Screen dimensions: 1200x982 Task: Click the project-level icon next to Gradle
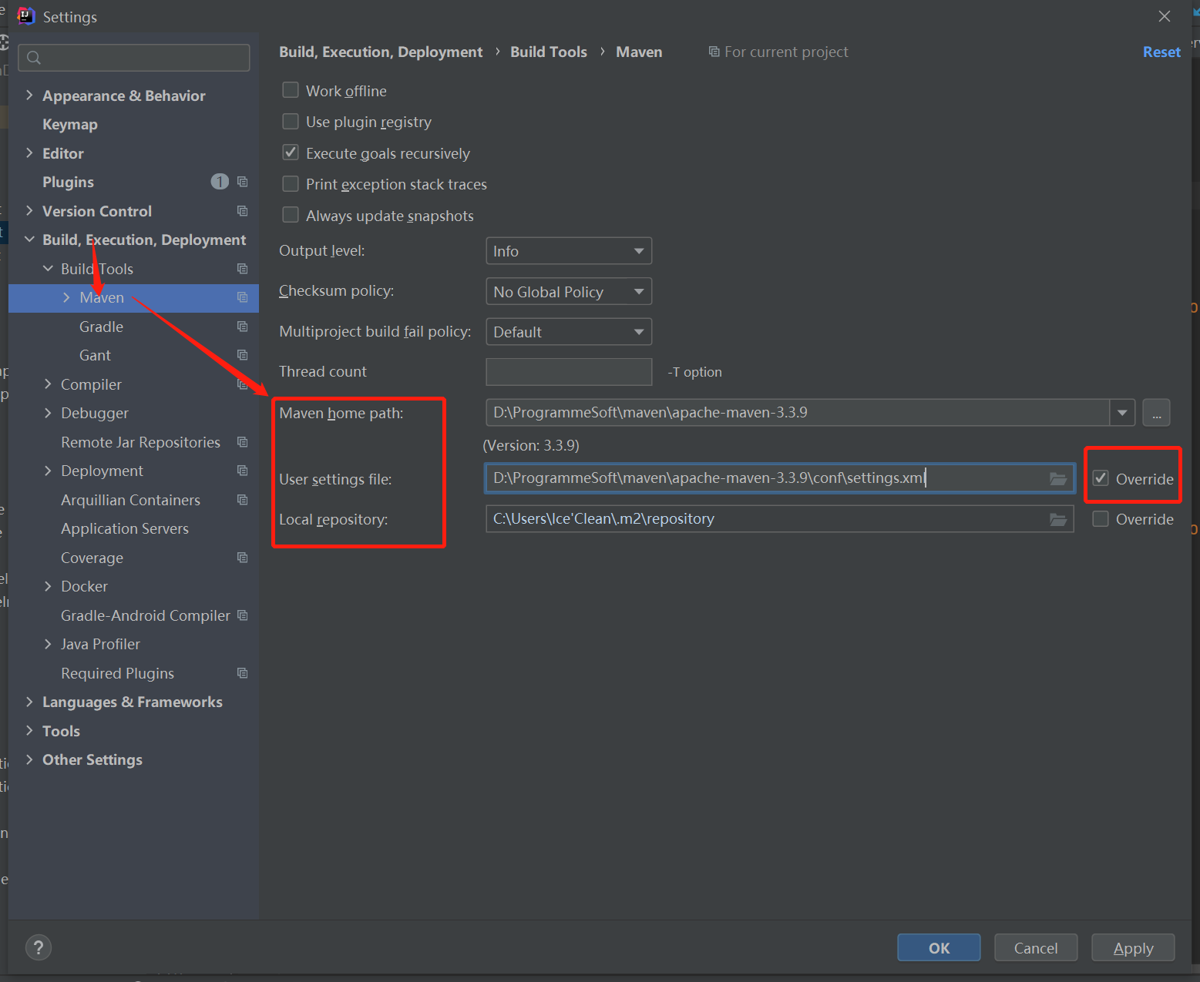[x=242, y=327]
